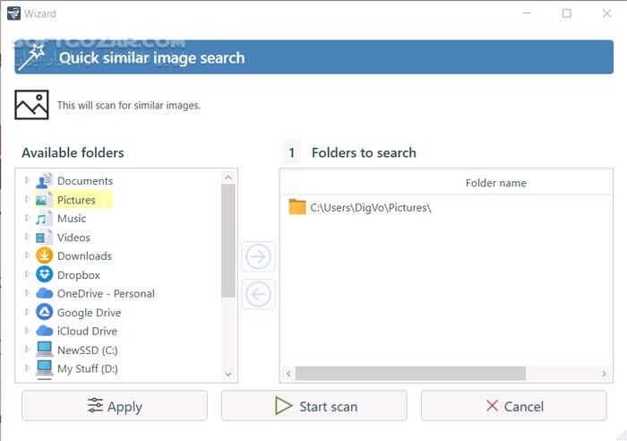
Task: Click folder tree scrollbar down arrow
Action: tap(228, 374)
